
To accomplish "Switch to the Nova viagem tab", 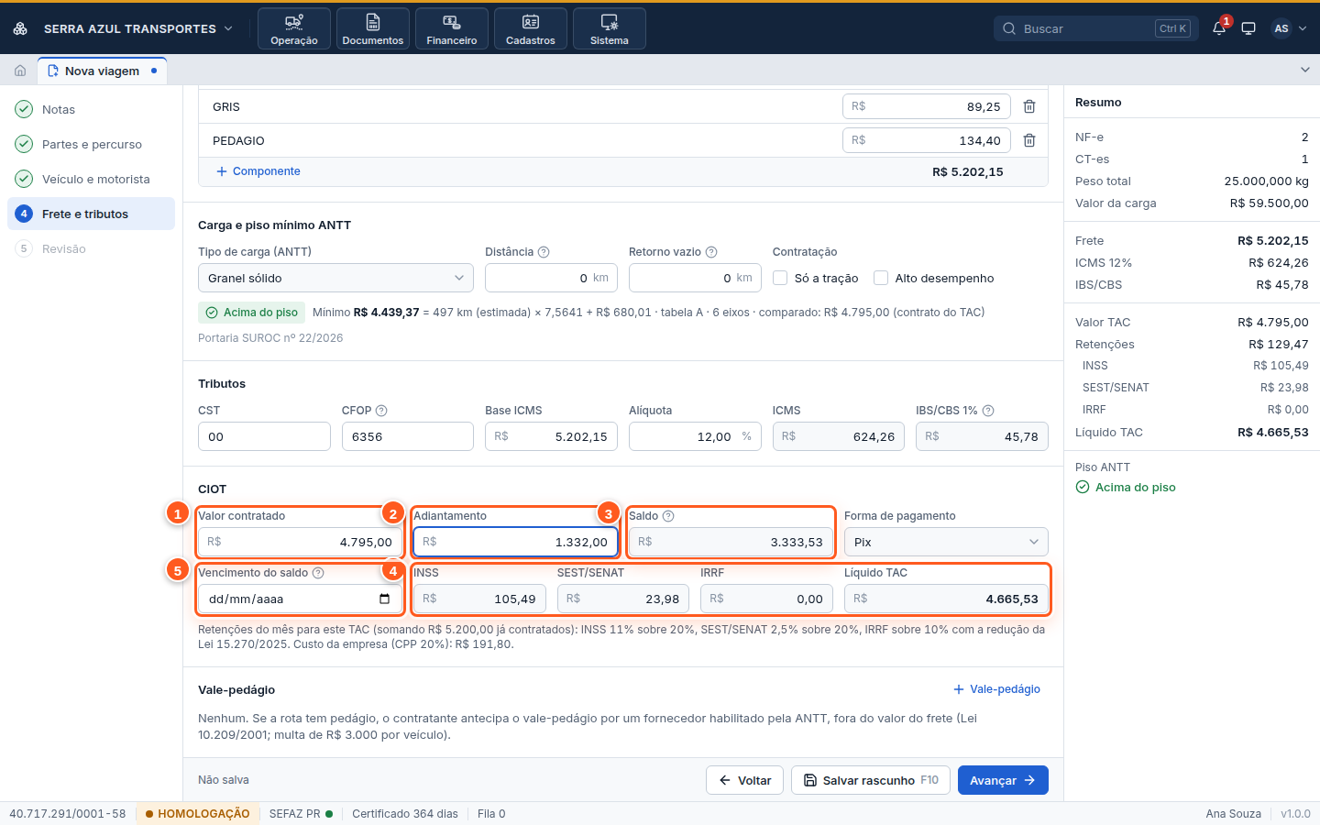I will click(102, 71).
